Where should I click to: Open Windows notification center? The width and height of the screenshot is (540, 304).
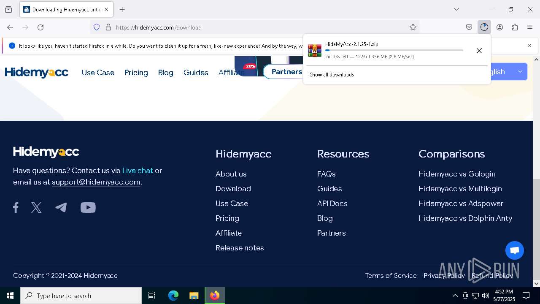tap(526, 296)
